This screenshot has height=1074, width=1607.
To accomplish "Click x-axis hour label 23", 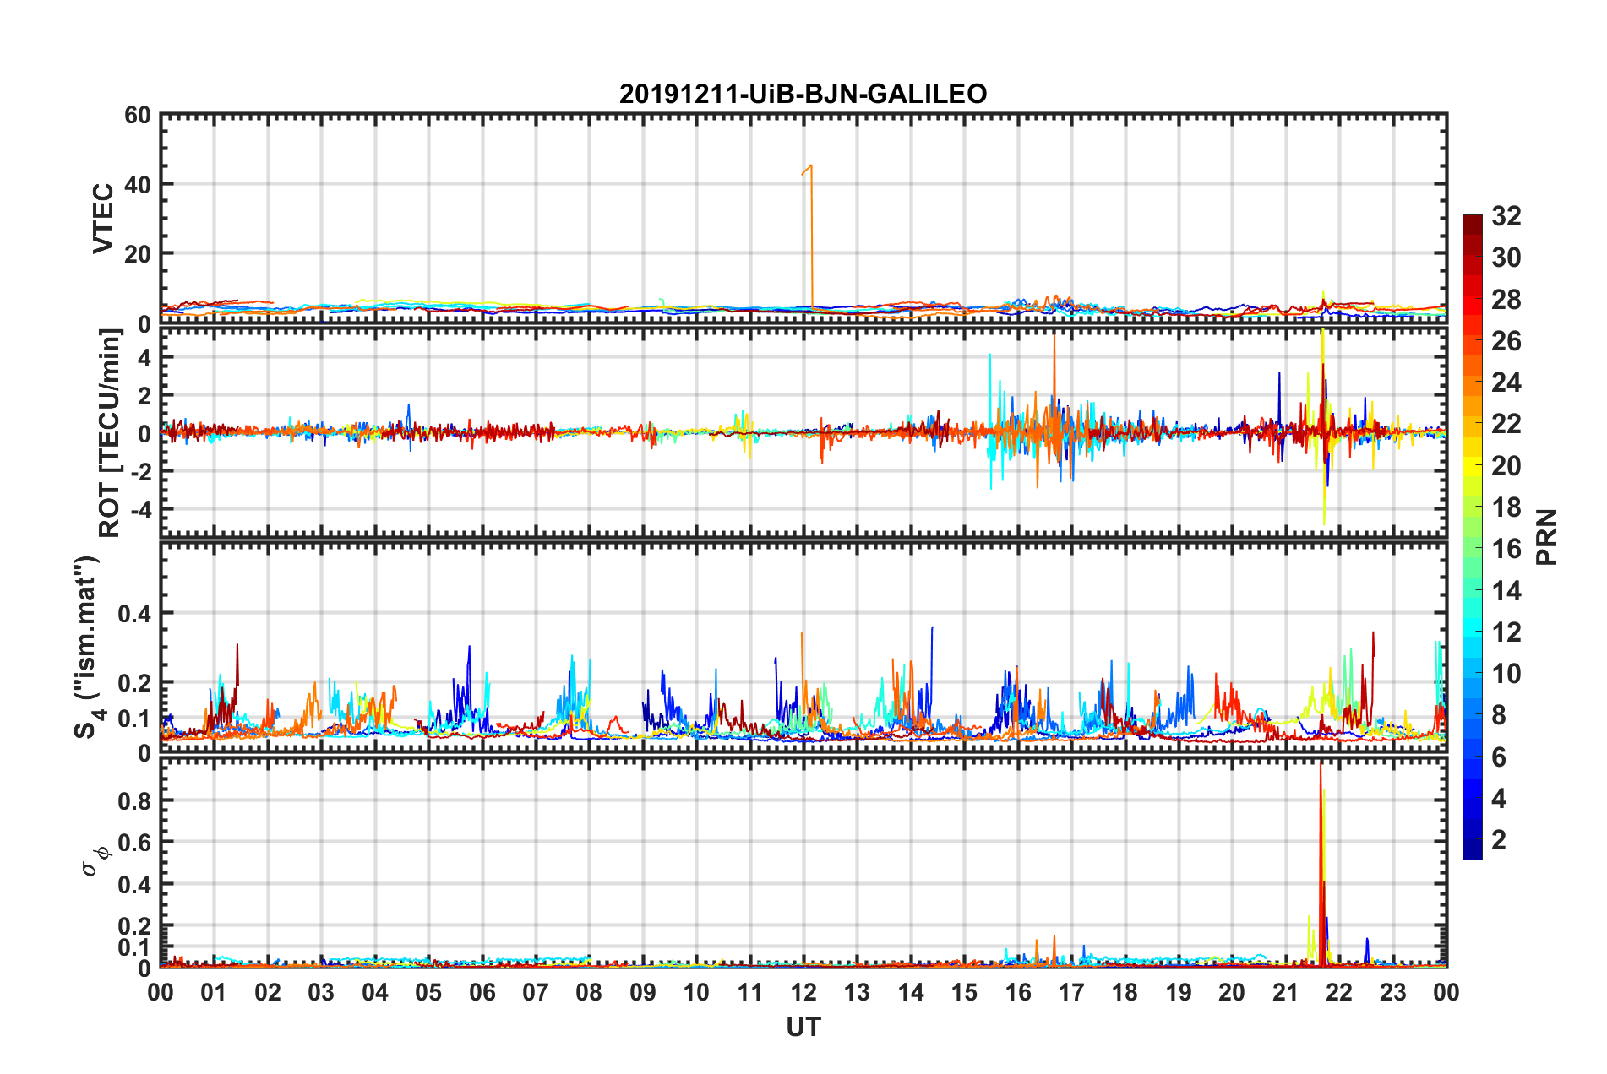I will click(x=1393, y=993).
